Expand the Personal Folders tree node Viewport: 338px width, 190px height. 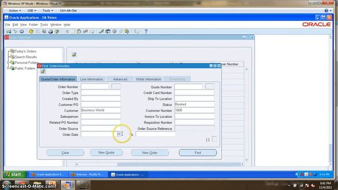click(8, 63)
